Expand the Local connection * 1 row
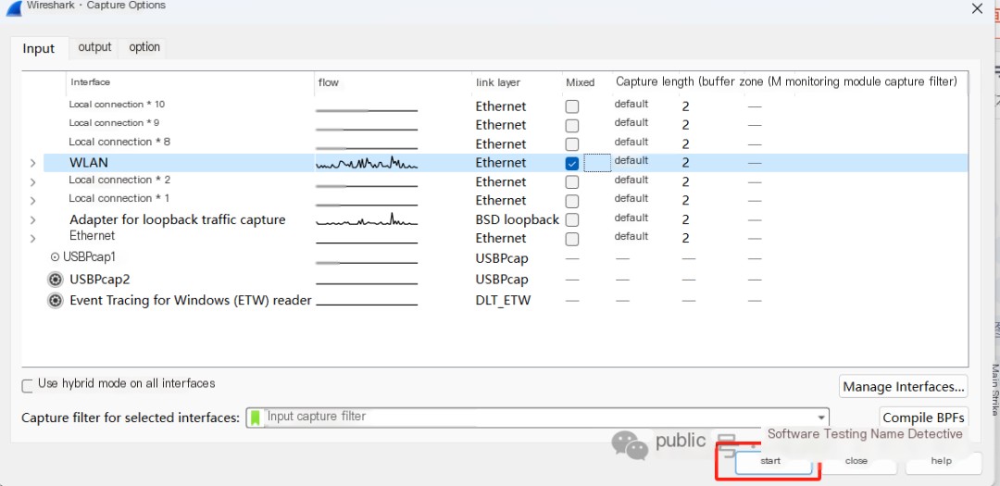This screenshot has width=1000, height=486. (x=32, y=201)
